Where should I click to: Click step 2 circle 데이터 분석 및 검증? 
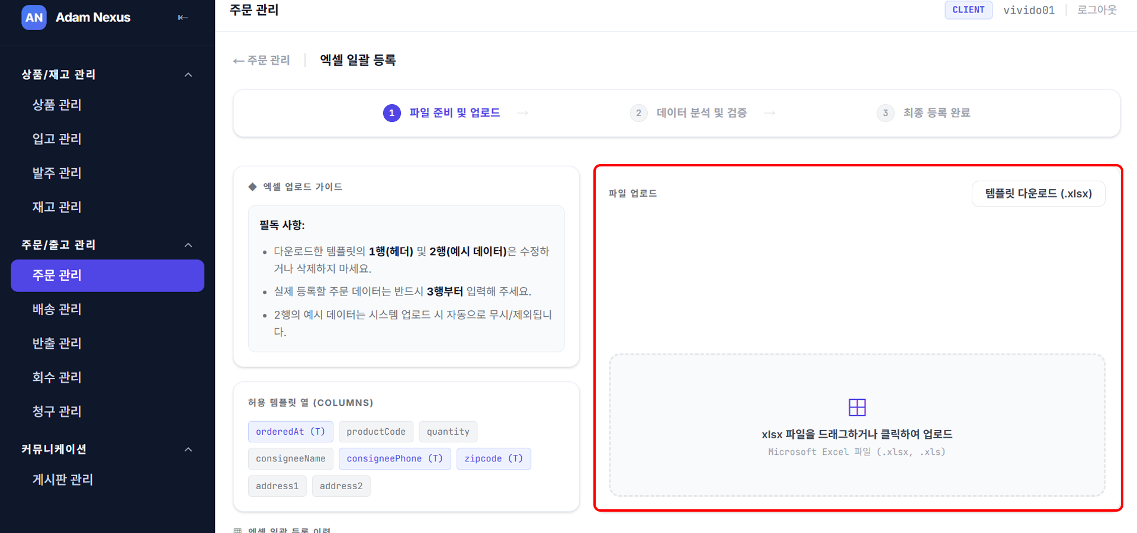[638, 113]
